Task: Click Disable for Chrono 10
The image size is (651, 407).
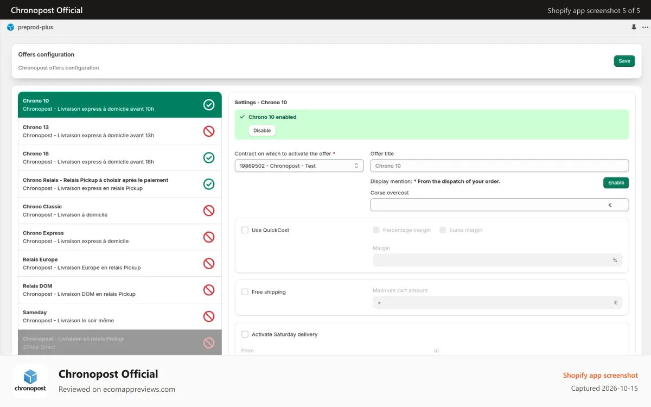Action: point(262,131)
